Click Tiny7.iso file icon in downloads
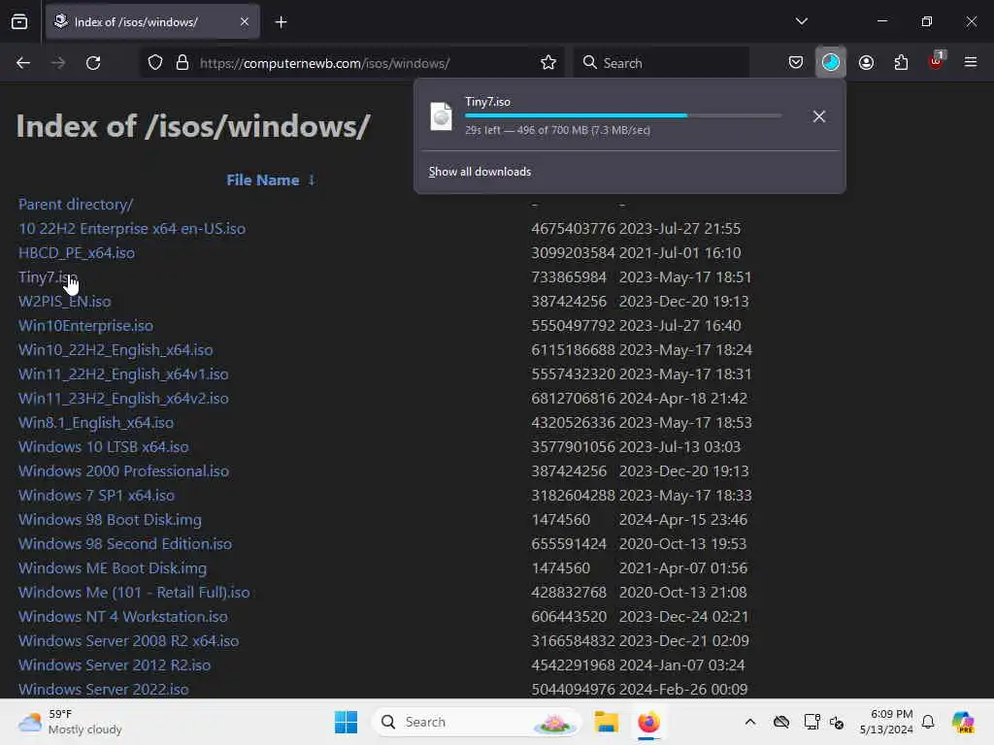The height and width of the screenshot is (745, 994). coord(442,116)
